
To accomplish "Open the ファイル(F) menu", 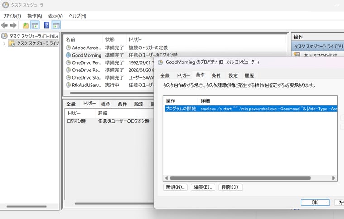I will pyautogui.click(x=12, y=16).
